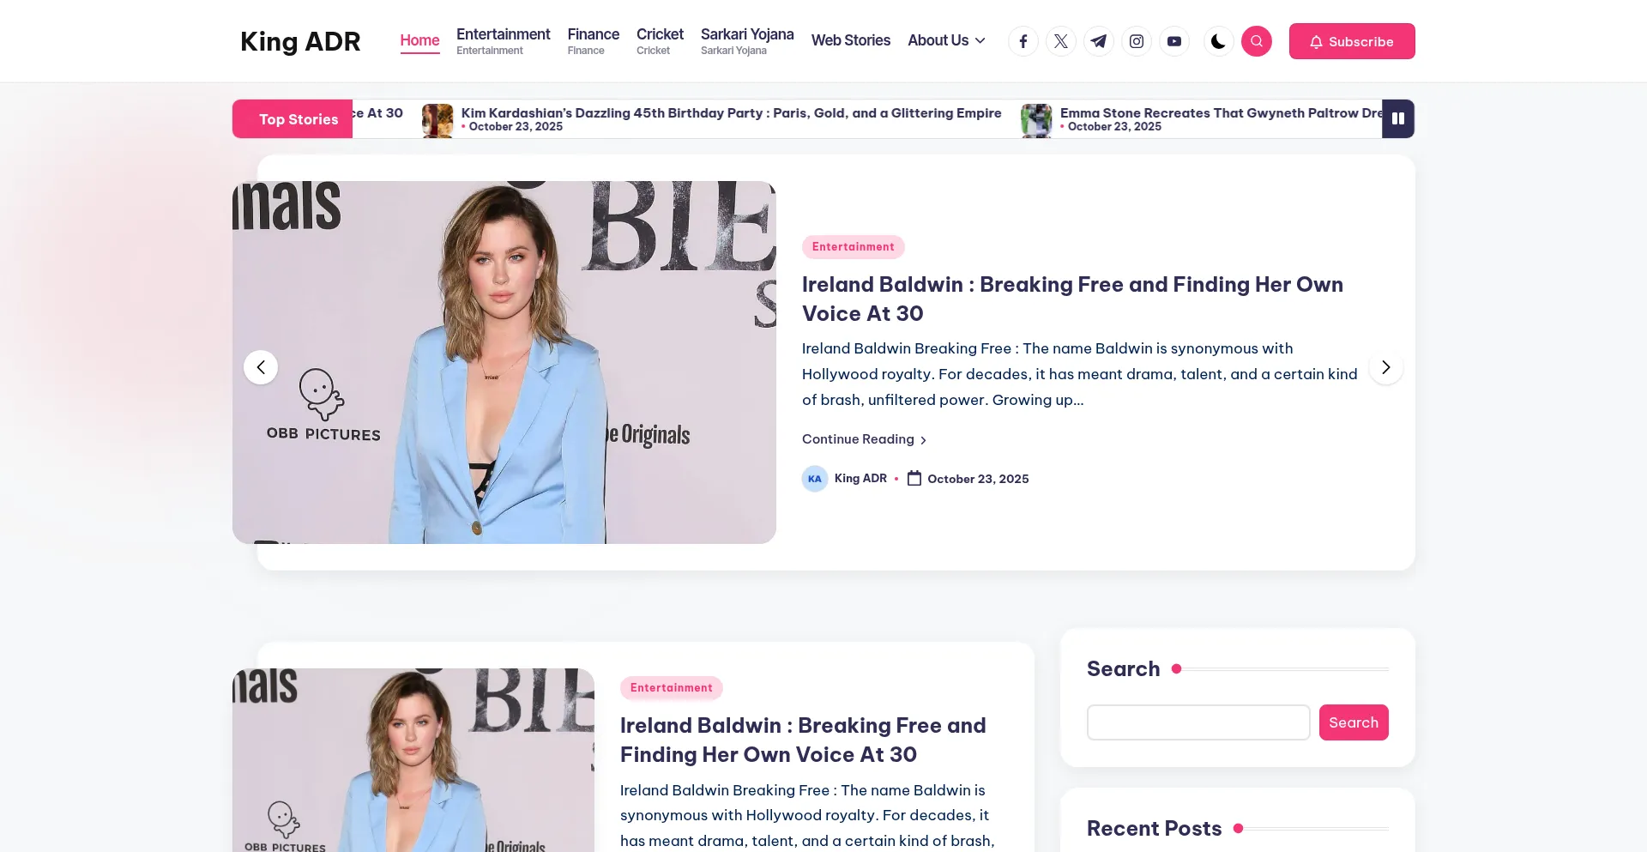Image resolution: width=1647 pixels, height=852 pixels.
Task: Click the Emma Stone ticker thumbnail
Action: coord(1036,120)
